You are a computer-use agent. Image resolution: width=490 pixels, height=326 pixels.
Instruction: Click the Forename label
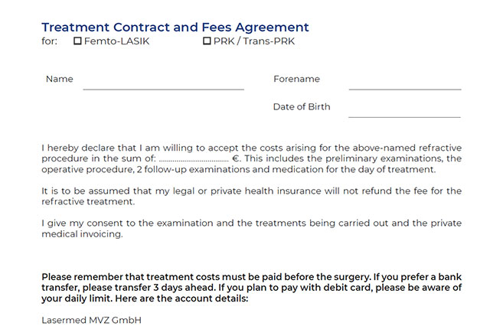coord(296,79)
